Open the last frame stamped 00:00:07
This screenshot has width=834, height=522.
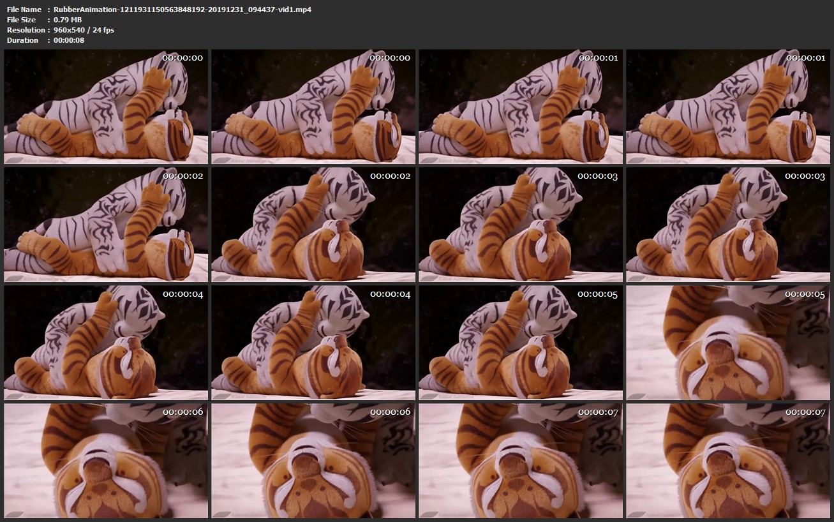728,461
